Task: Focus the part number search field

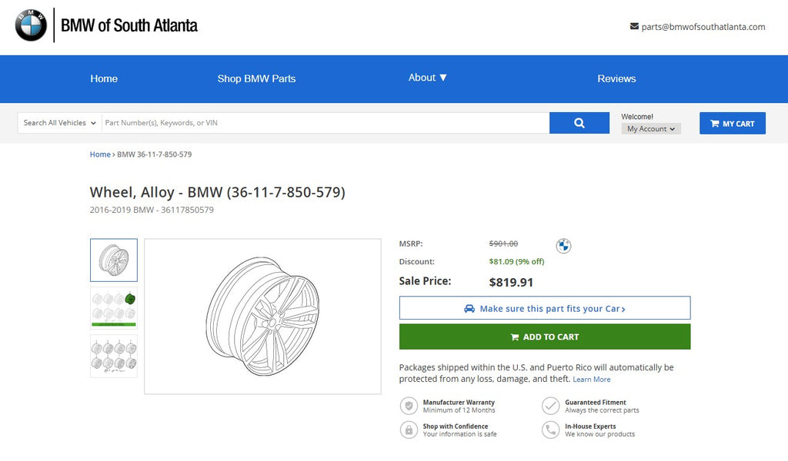Action: point(326,123)
